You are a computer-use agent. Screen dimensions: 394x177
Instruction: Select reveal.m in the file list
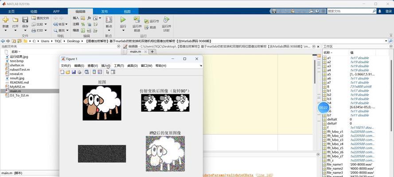[16, 74]
